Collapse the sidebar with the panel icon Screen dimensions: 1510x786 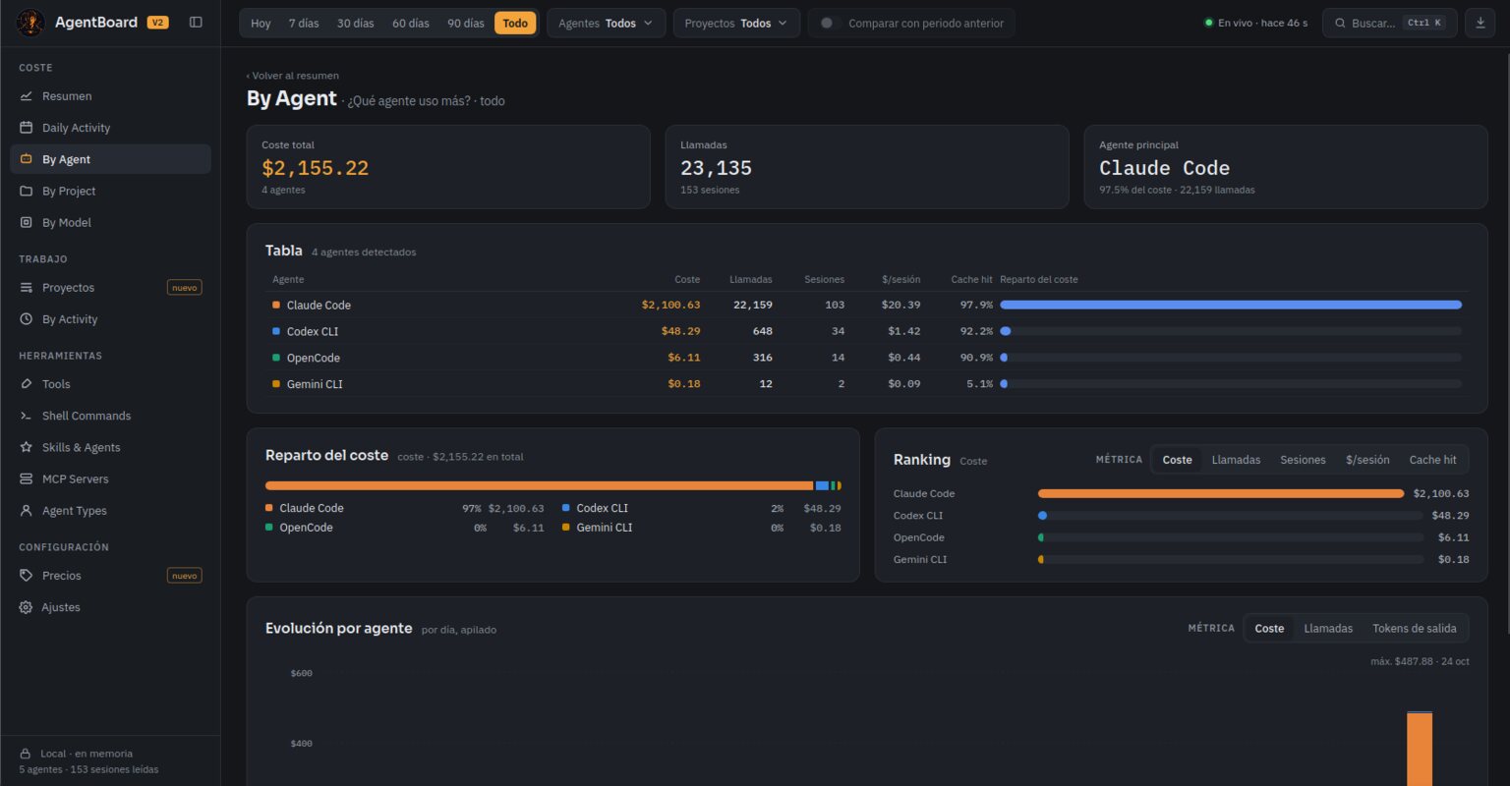coord(196,23)
